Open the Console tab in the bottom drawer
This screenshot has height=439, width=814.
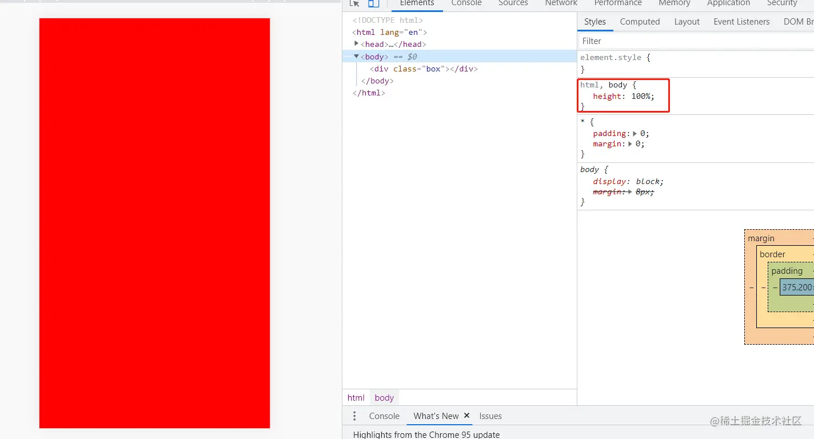pyautogui.click(x=384, y=416)
